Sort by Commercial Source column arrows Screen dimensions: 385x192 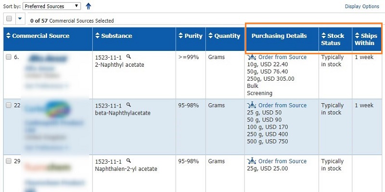coord(8,36)
